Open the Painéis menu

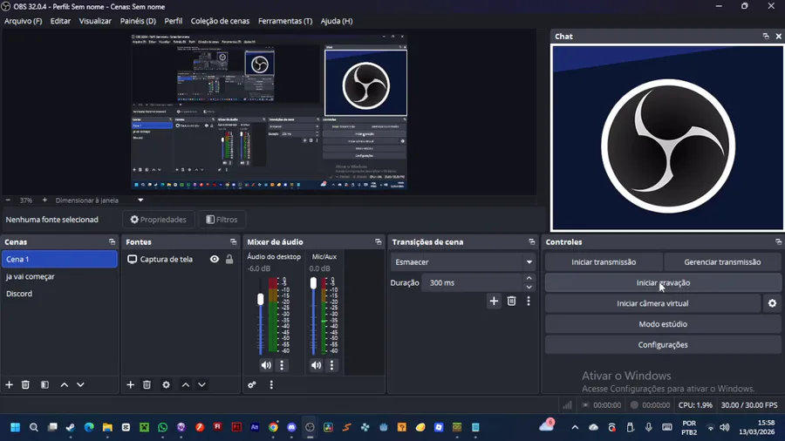138,21
